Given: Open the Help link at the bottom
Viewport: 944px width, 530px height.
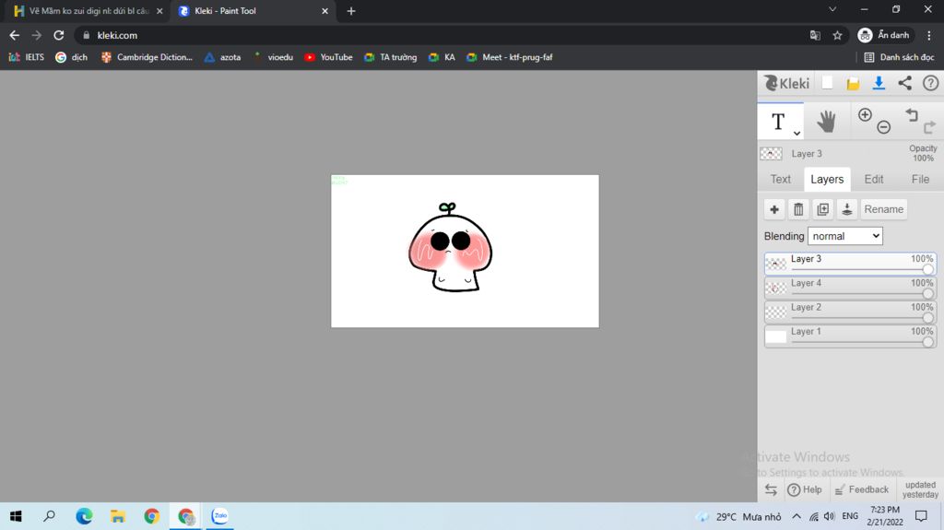Looking at the screenshot, I should click(805, 489).
